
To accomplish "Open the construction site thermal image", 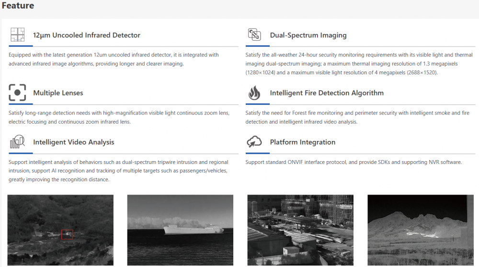I will (300, 230).
